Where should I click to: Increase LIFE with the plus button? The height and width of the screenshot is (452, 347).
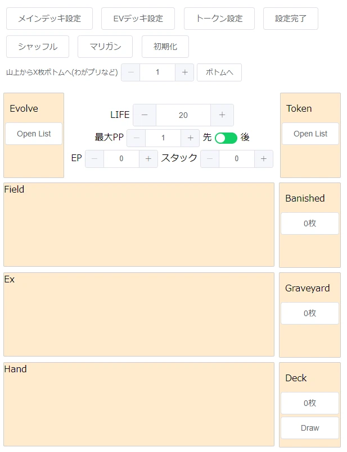tap(222, 115)
